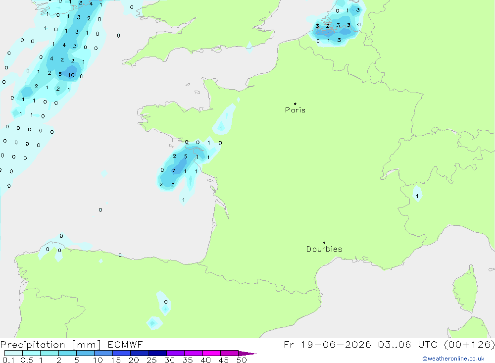Viewport: 495px width, 363px height.
Task: Select the 0.5–1 mm legend swatch
Action: point(31,353)
